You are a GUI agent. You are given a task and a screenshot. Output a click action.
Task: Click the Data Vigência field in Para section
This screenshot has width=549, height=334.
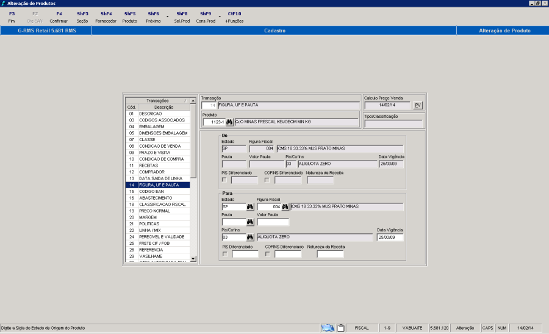pos(390,238)
